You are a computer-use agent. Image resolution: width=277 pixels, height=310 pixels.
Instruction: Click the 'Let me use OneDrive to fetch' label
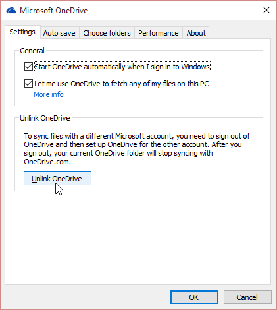point(122,84)
